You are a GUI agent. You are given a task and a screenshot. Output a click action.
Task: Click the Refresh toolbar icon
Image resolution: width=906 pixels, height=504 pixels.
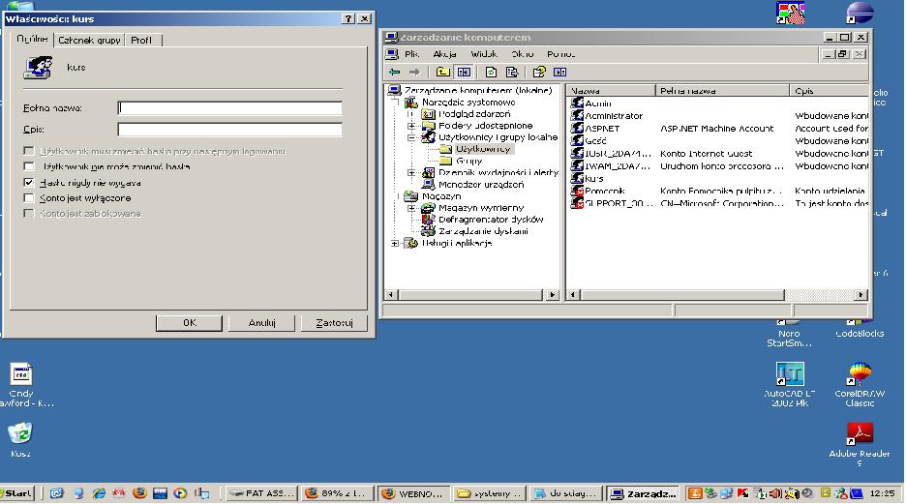click(x=491, y=72)
